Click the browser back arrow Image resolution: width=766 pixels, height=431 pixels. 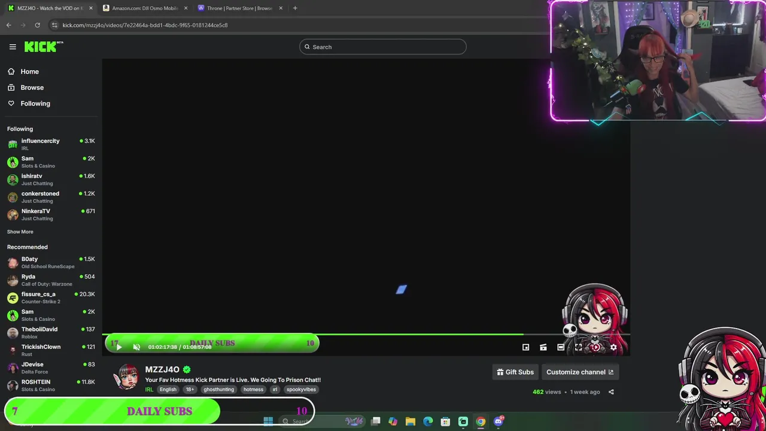click(8, 25)
